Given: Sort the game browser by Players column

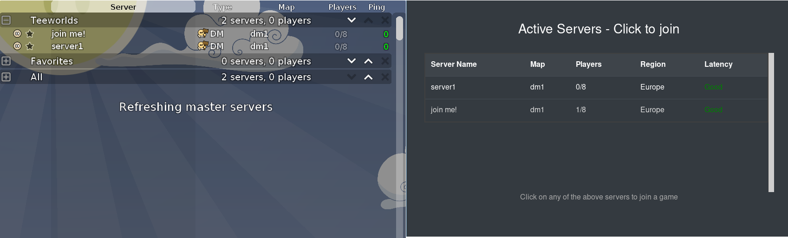Looking at the screenshot, I should click(x=342, y=7).
